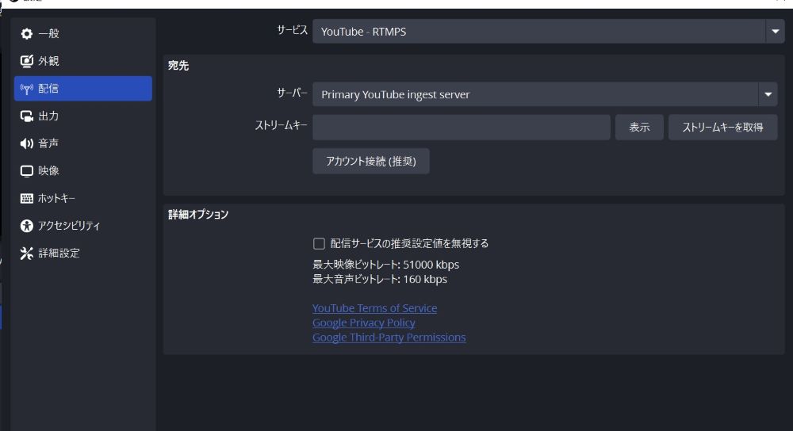Focus the ストリームキー input field
The image size is (793, 431).
point(462,128)
